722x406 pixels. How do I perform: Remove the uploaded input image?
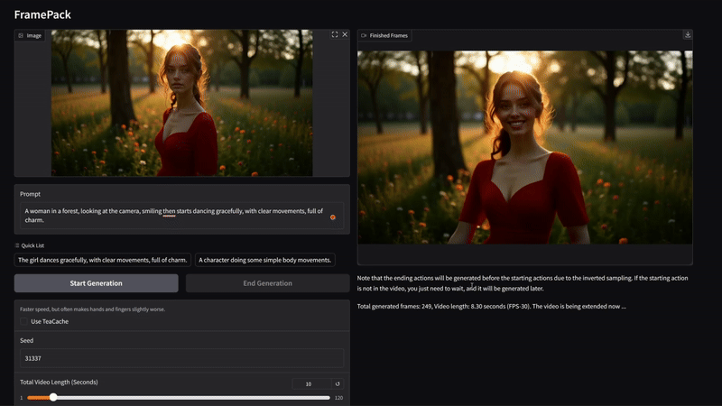pos(345,34)
